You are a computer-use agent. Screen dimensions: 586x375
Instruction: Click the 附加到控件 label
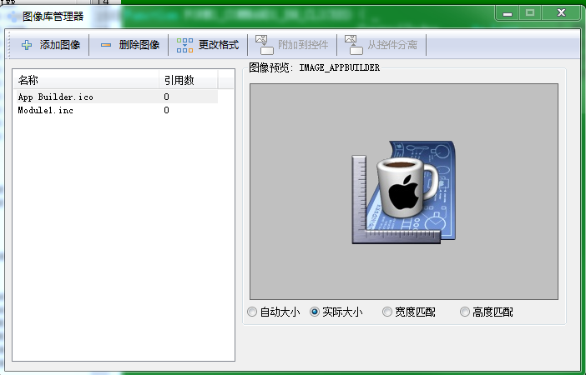303,45
